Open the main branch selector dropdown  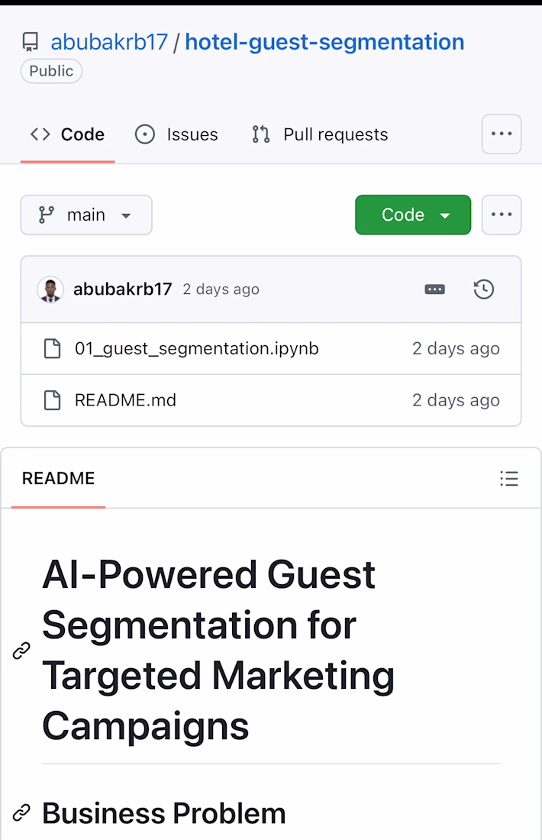[86, 215]
